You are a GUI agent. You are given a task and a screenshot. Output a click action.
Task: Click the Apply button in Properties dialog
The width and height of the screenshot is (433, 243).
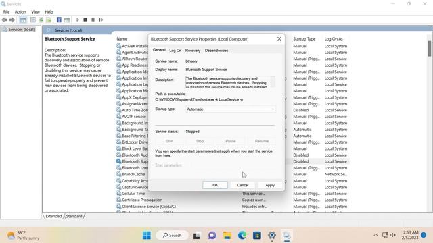pyautogui.click(x=270, y=185)
